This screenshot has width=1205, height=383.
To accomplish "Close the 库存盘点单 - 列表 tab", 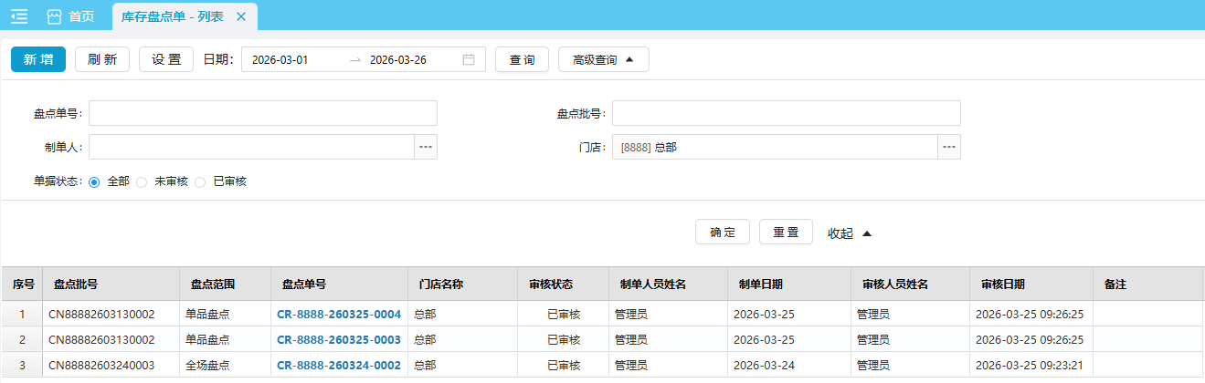I will [x=240, y=16].
